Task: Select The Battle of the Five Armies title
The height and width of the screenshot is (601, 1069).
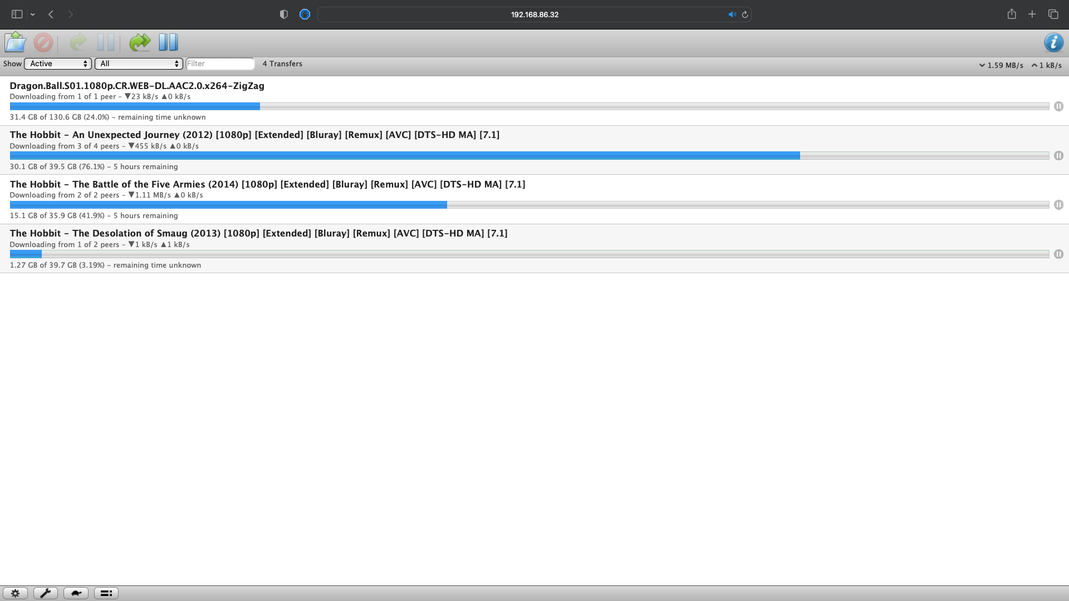Action: coord(267,184)
